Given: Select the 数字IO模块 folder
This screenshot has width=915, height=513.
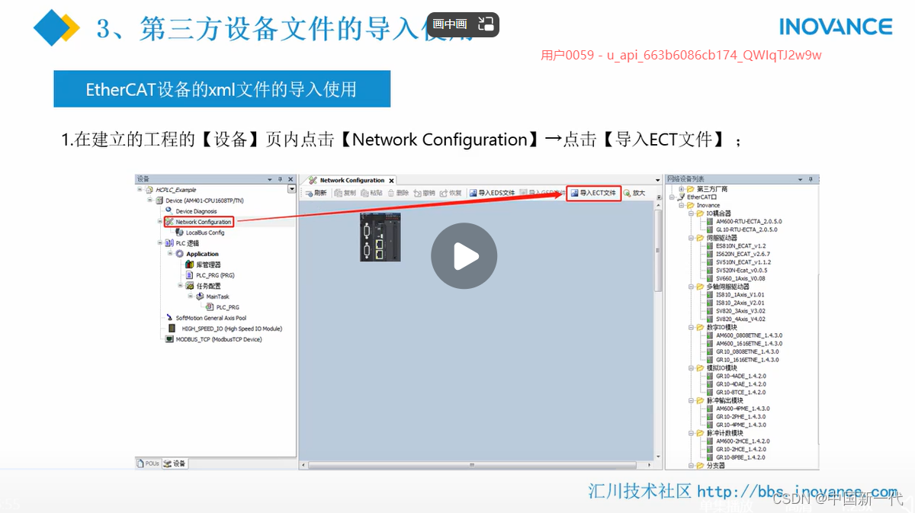Looking at the screenshot, I should click(x=718, y=327).
